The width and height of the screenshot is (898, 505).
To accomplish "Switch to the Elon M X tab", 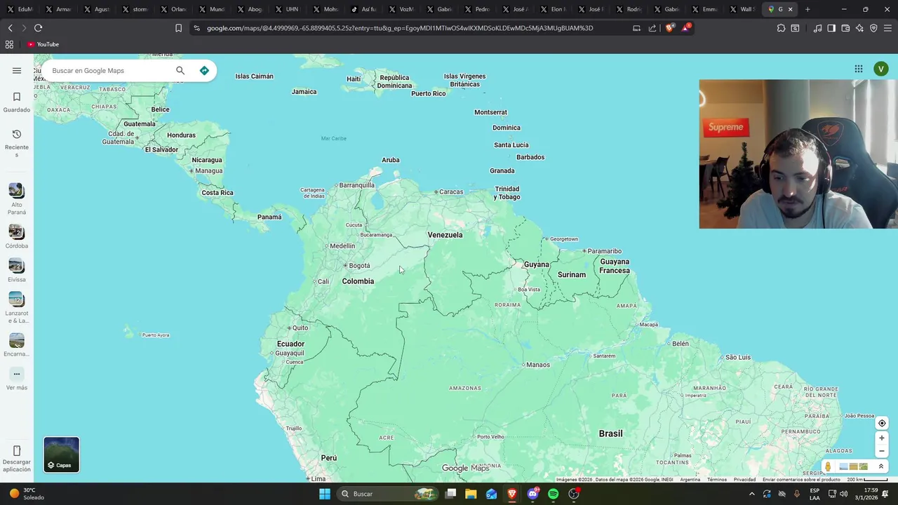I will tap(554, 9).
